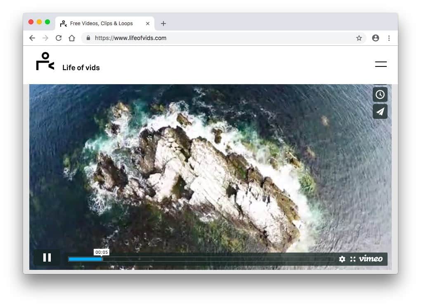Expand Chrome three-dot options menu

[x=389, y=38]
